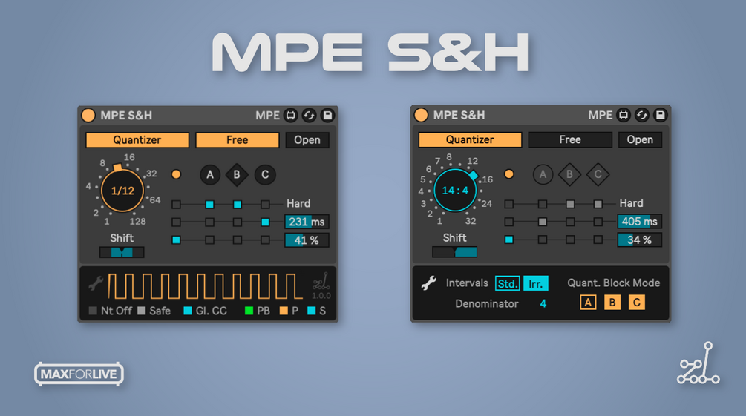Click left device Hard row's A-column cyan box
The width and height of the screenshot is (746, 416).
tap(209, 205)
